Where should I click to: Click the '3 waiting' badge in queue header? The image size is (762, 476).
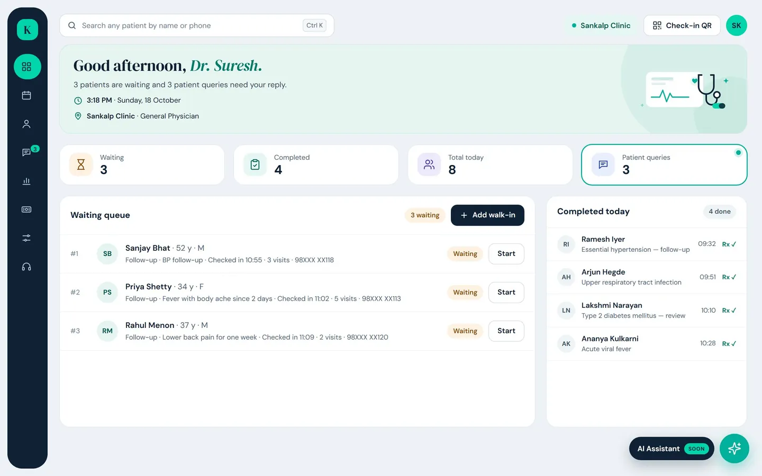point(425,215)
